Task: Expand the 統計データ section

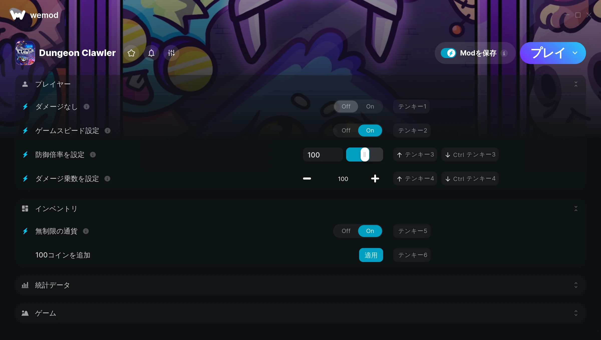Action: click(576, 285)
